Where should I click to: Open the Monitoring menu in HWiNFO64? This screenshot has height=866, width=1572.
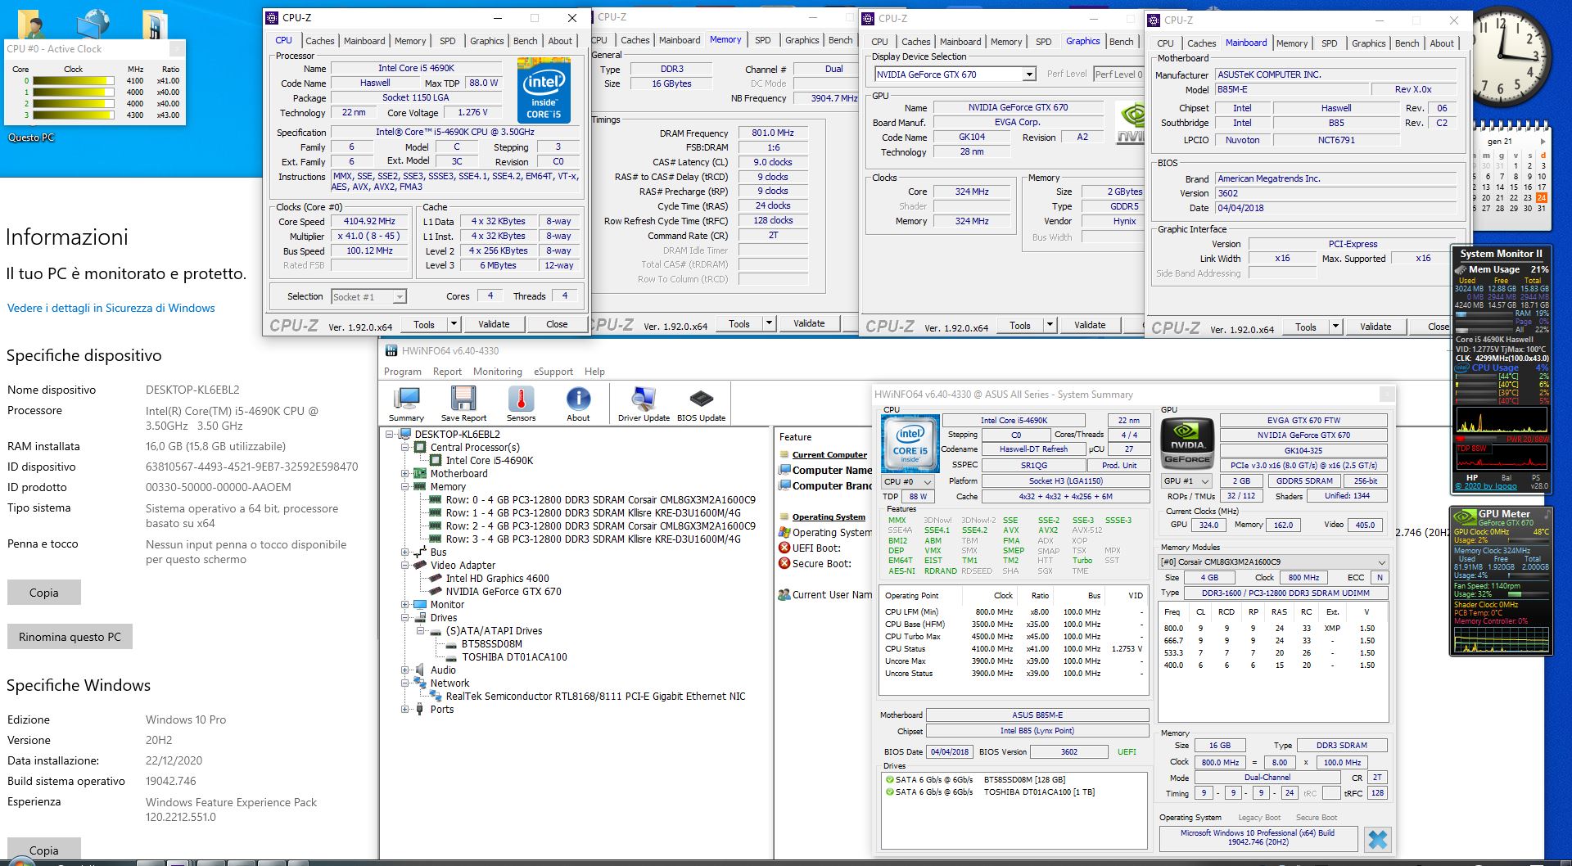[497, 372]
